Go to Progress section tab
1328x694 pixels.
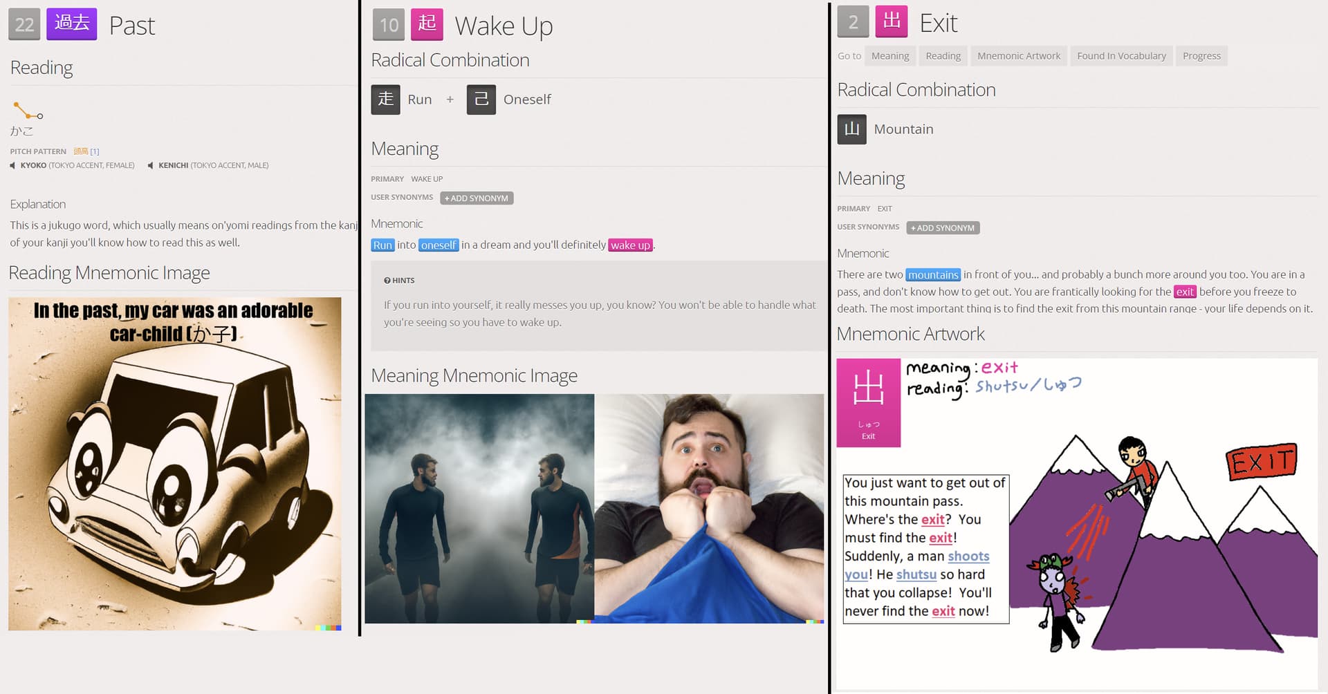(1201, 56)
